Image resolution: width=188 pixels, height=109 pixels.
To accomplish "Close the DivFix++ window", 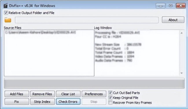I will point(181,6).
